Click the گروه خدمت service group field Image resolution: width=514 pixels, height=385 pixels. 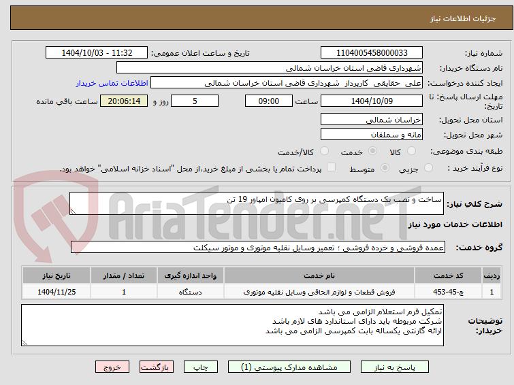(x=258, y=247)
